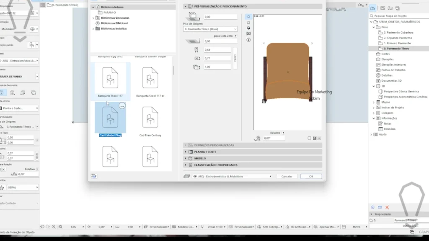Toggle the mirror option next to checkbox
The width and height of the screenshot is (429, 241).
tap(314, 138)
